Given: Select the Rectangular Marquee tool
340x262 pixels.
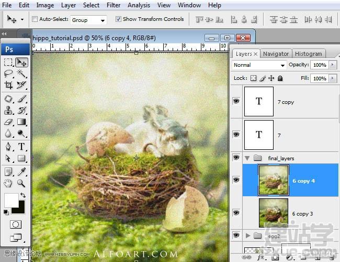Looking at the screenshot, I should [x=8, y=62].
